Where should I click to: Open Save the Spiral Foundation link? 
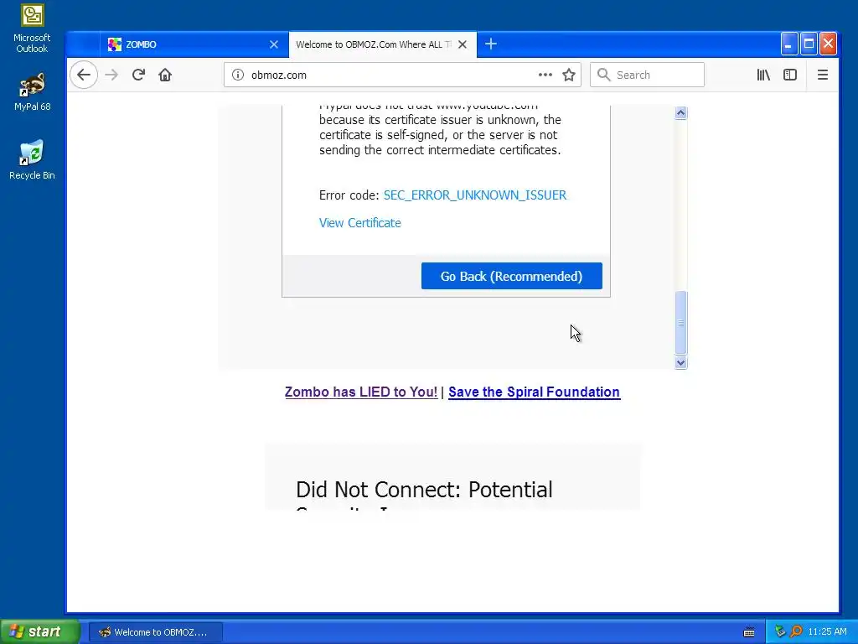click(x=534, y=392)
